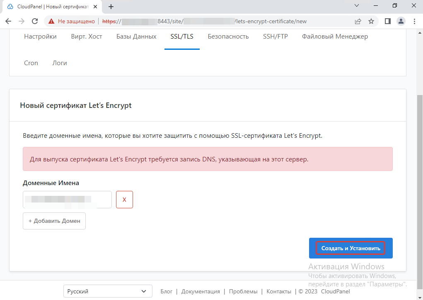Open the Cron tab
This screenshot has height=300, width=423.
pos(31,63)
